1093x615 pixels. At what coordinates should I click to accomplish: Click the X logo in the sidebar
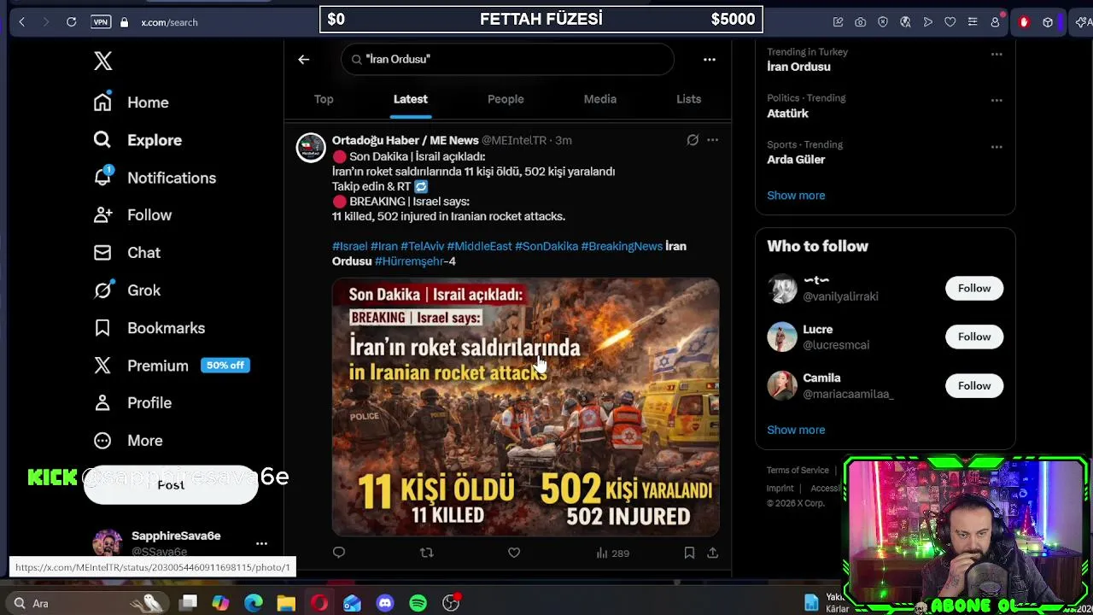pos(102,61)
